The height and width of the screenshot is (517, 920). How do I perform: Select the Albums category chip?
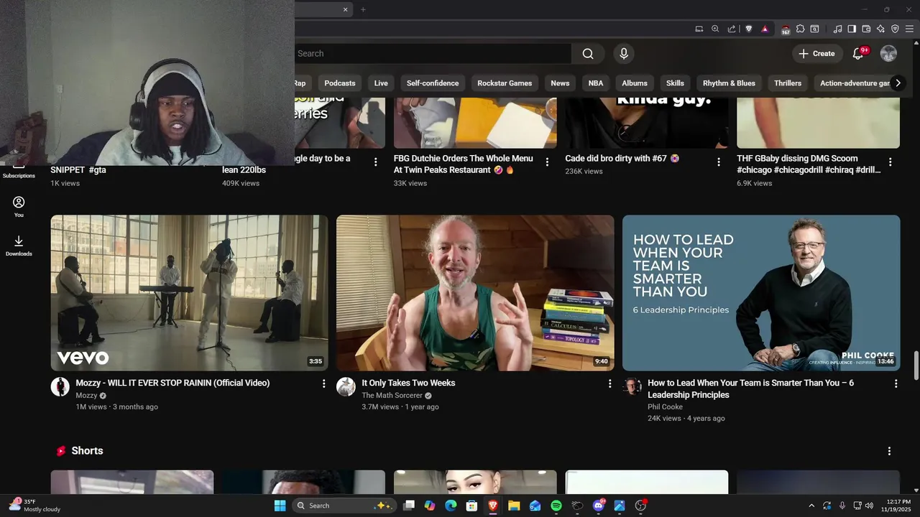pyautogui.click(x=635, y=83)
